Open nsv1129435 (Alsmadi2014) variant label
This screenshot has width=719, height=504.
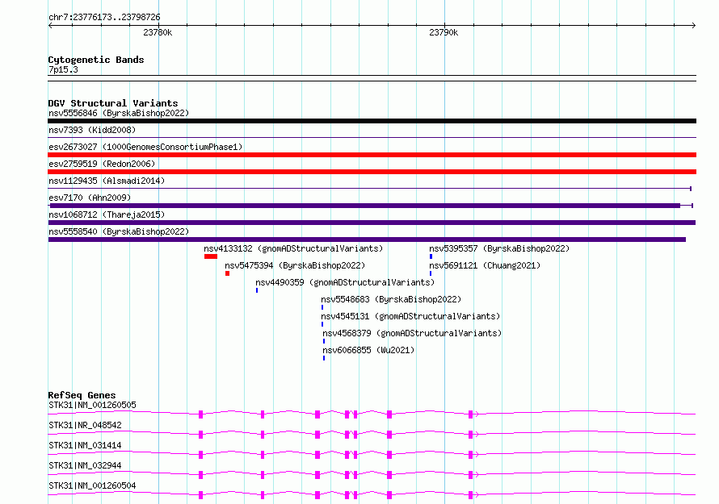click(107, 181)
